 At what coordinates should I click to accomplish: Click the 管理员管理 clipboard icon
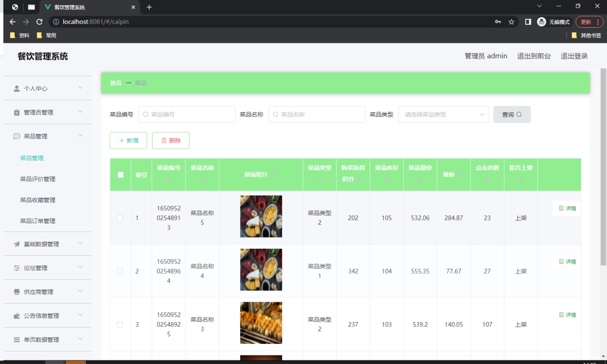tap(17, 112)
